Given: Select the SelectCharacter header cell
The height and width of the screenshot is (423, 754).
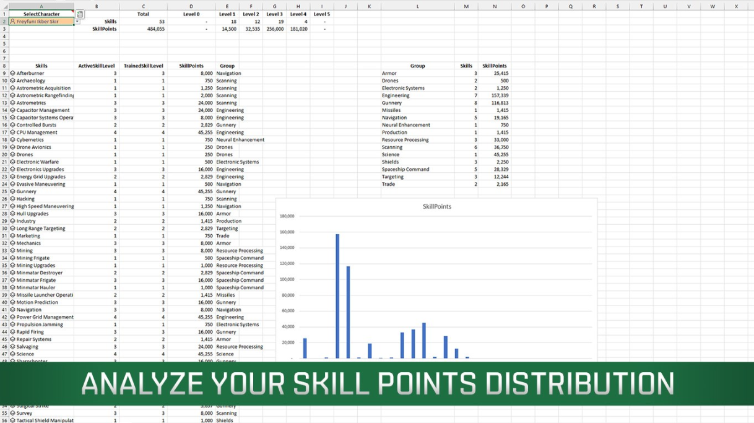Looking at the screenshot, I should click(41, 14).
